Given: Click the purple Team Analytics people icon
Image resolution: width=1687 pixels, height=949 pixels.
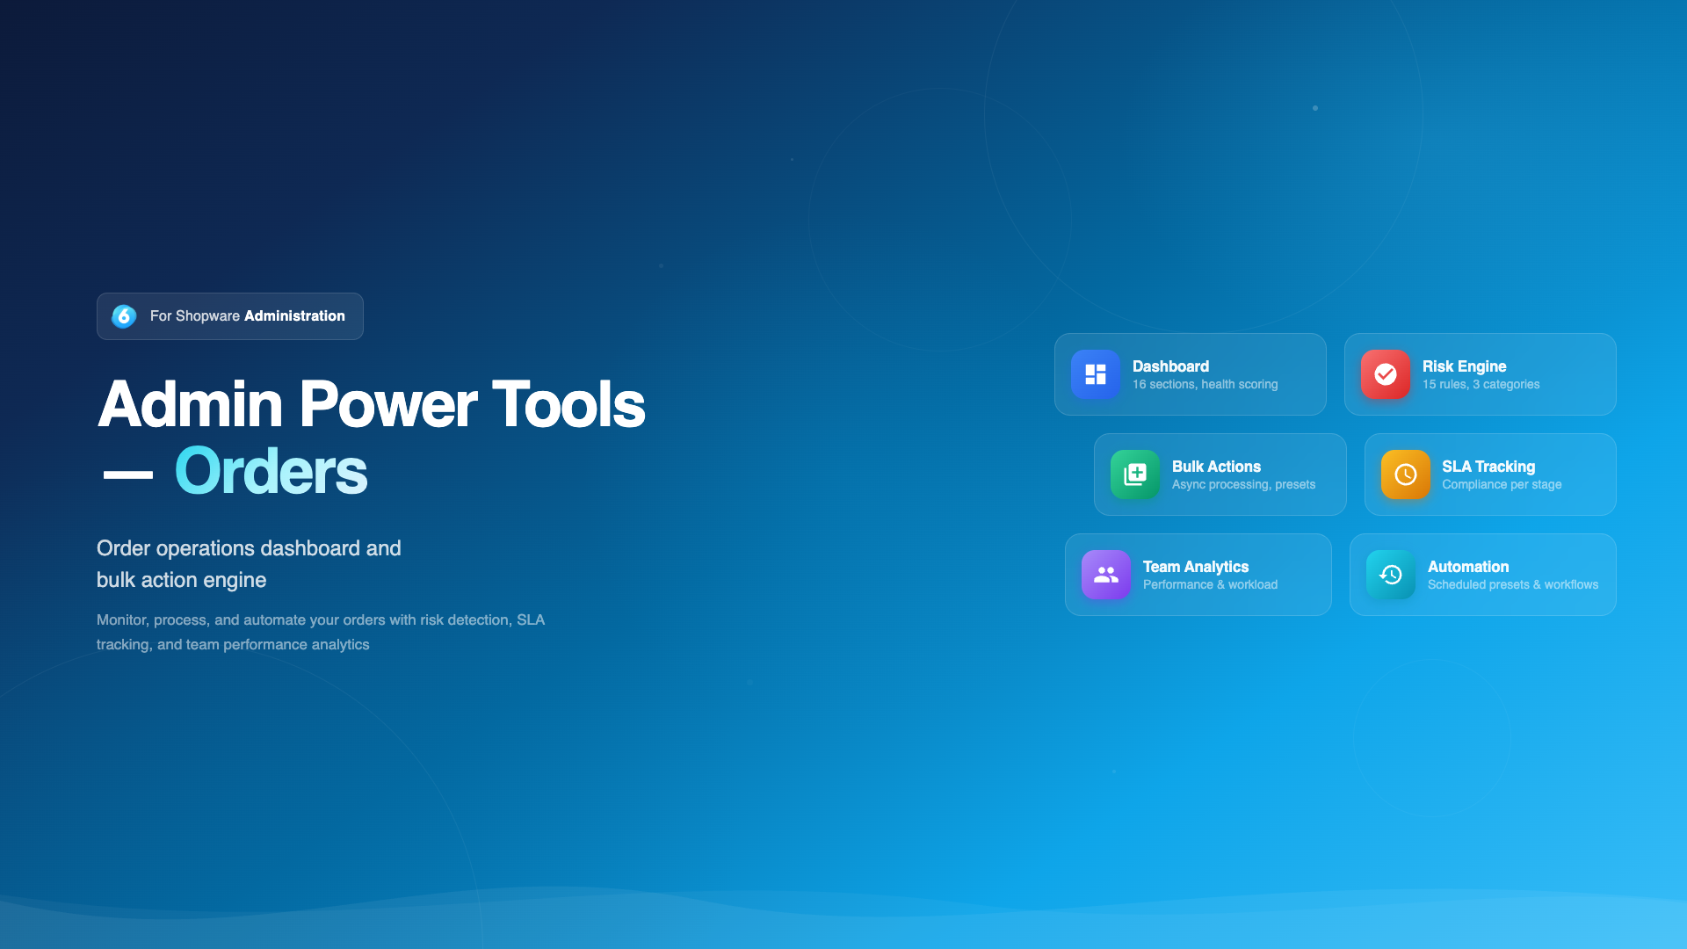Looking at the screenshot, I should [1106, 575].
